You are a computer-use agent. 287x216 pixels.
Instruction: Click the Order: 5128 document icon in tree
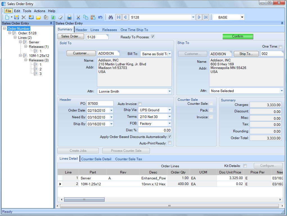pyautogui.click(x=14, y=33)
